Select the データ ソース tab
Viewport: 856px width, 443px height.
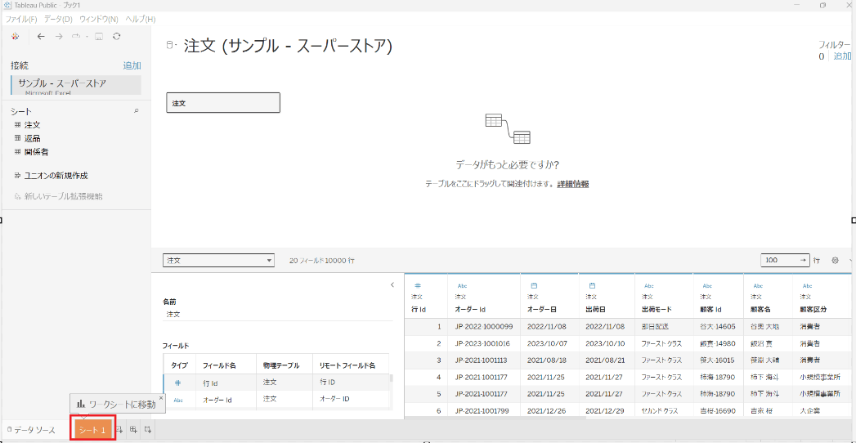[32, 430]
